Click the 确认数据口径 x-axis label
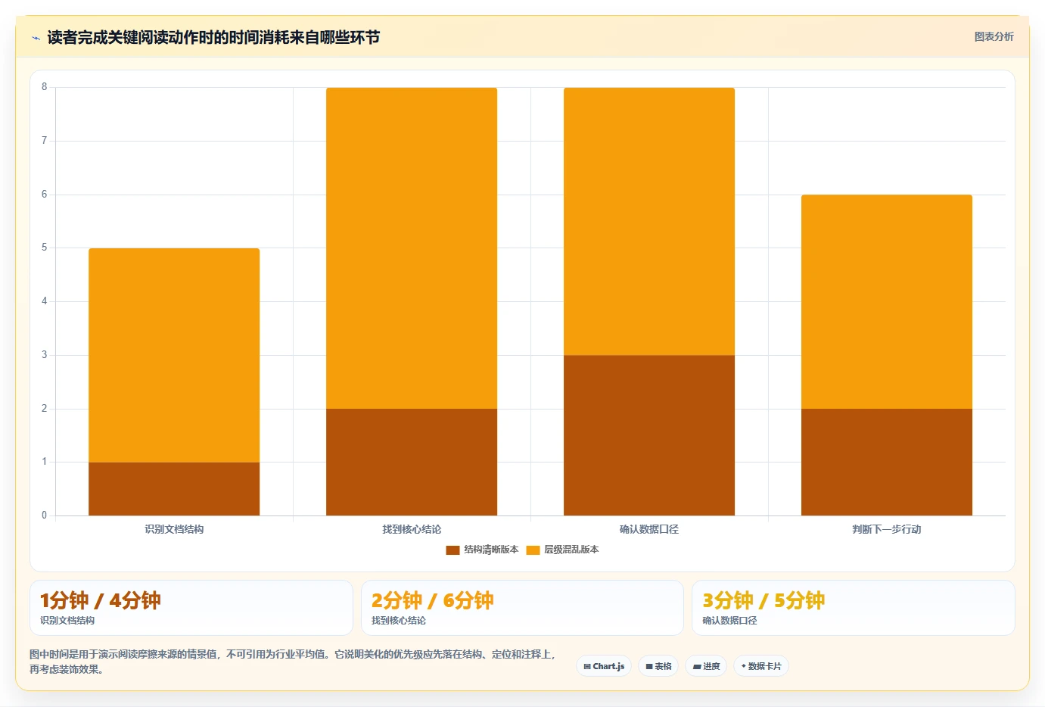The height and width of the screenshot is (707, 1045). pos(649,529)
